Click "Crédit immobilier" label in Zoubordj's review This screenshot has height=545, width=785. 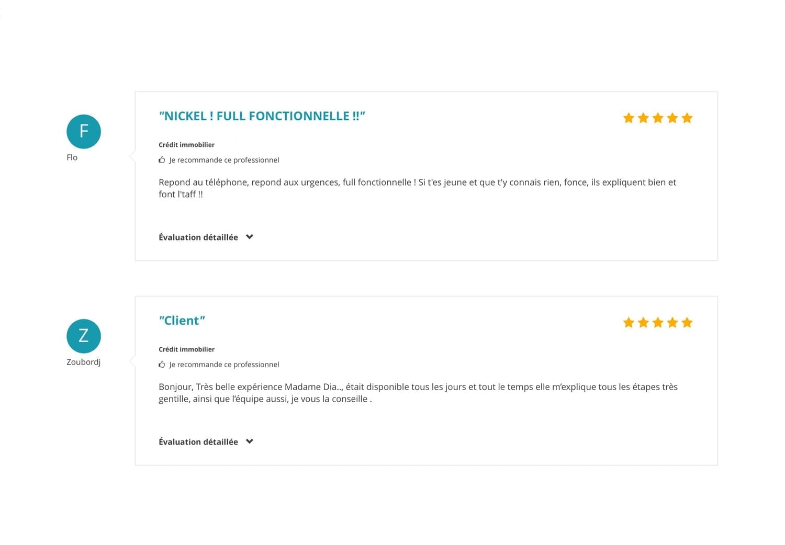point(186,349)
